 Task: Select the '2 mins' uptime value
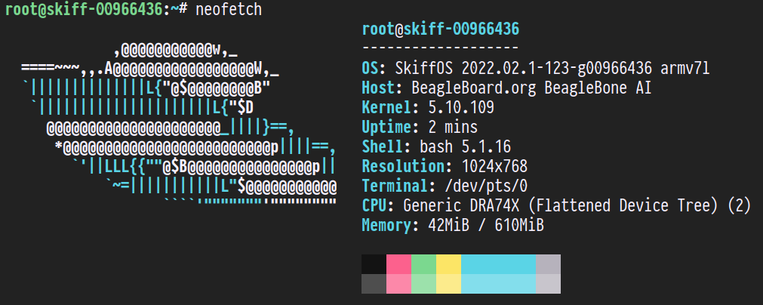(453, 127)
